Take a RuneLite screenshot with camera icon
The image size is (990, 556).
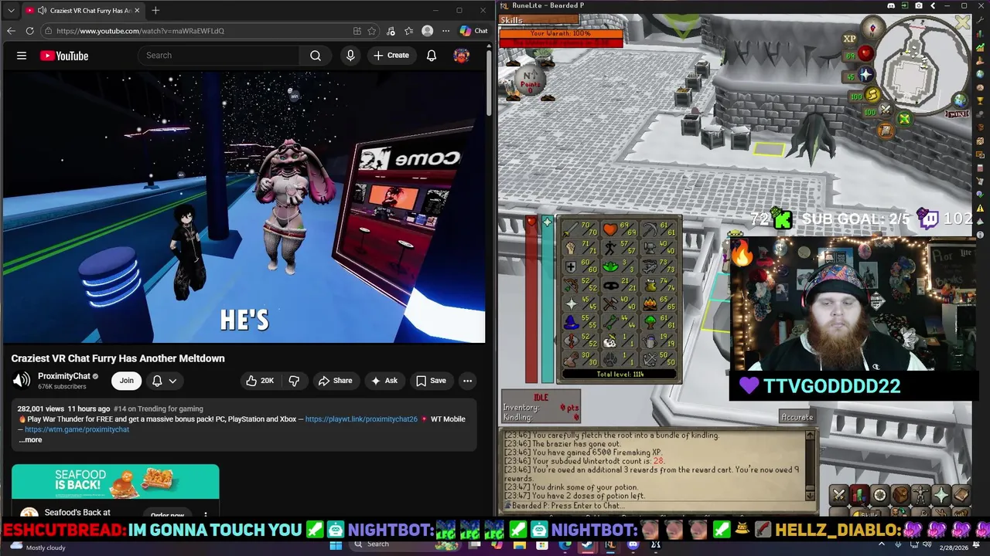click(x=918, y=6)
